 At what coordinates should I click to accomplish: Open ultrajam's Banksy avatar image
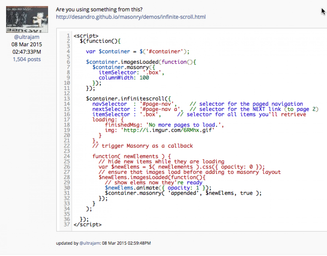[27, 20]
